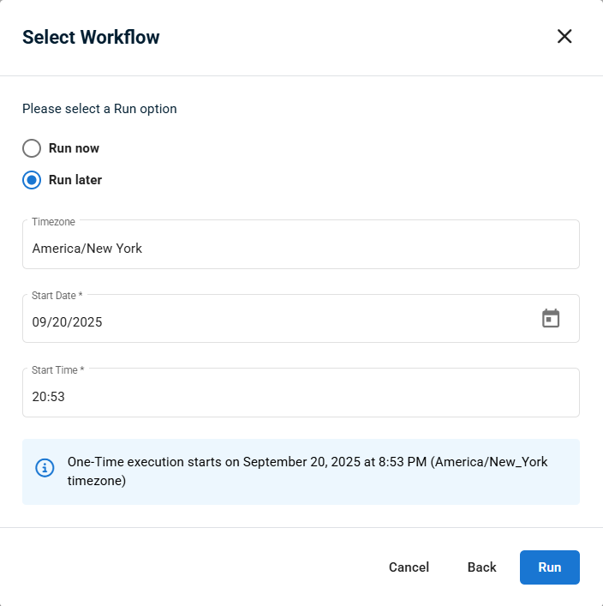The image size is (603, 606).
Task: Click the Run later label text
Action: [x=75, y=180]
